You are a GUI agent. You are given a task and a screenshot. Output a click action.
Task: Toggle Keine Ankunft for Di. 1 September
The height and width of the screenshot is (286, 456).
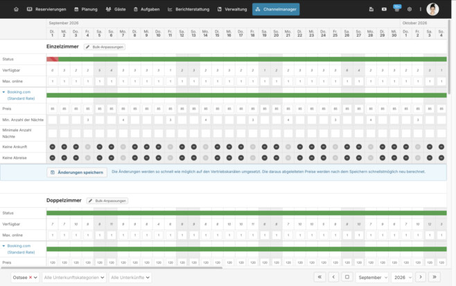pyautogui.click(x=53, y=147)
